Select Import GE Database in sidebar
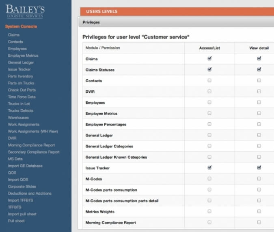The image size is (274, 232). click(x=25, y=166)
